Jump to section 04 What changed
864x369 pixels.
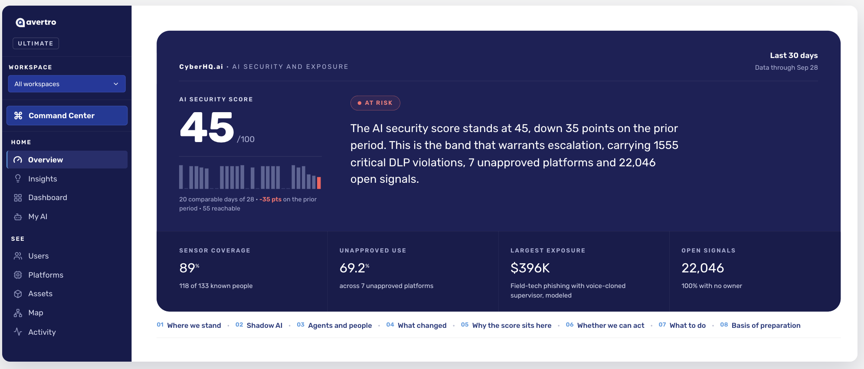coord(416,325)
